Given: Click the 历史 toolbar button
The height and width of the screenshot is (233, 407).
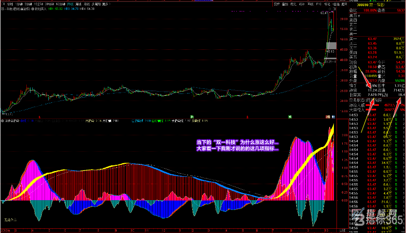Looking at the screenshot, I should (294, 4).
